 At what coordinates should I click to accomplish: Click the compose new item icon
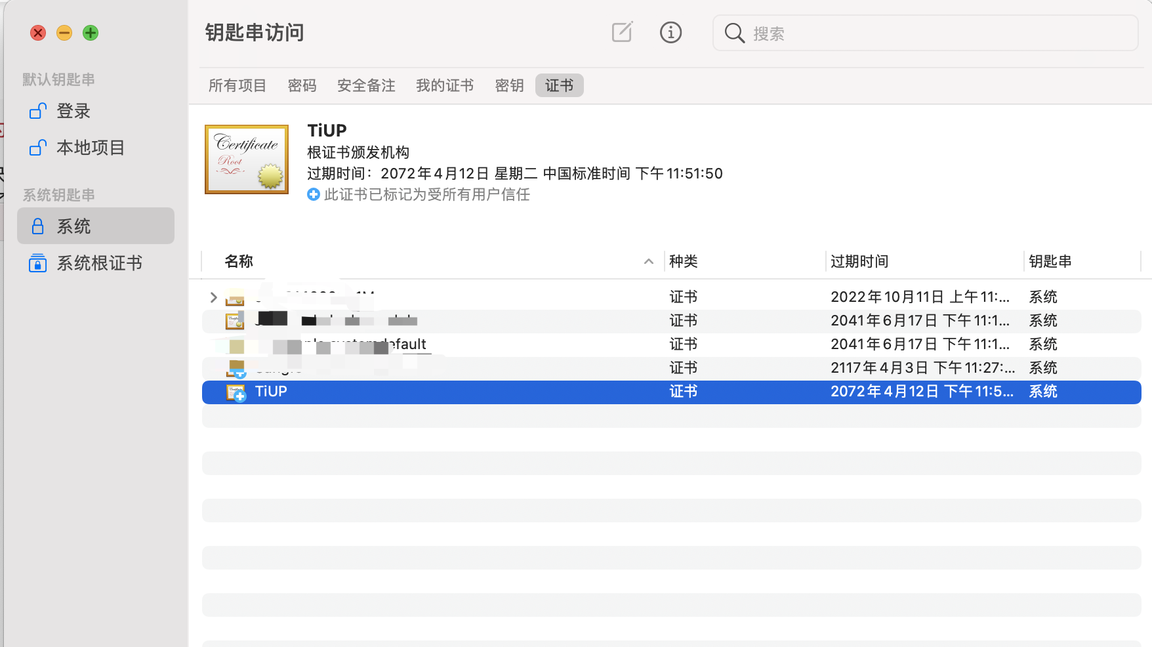622,32
